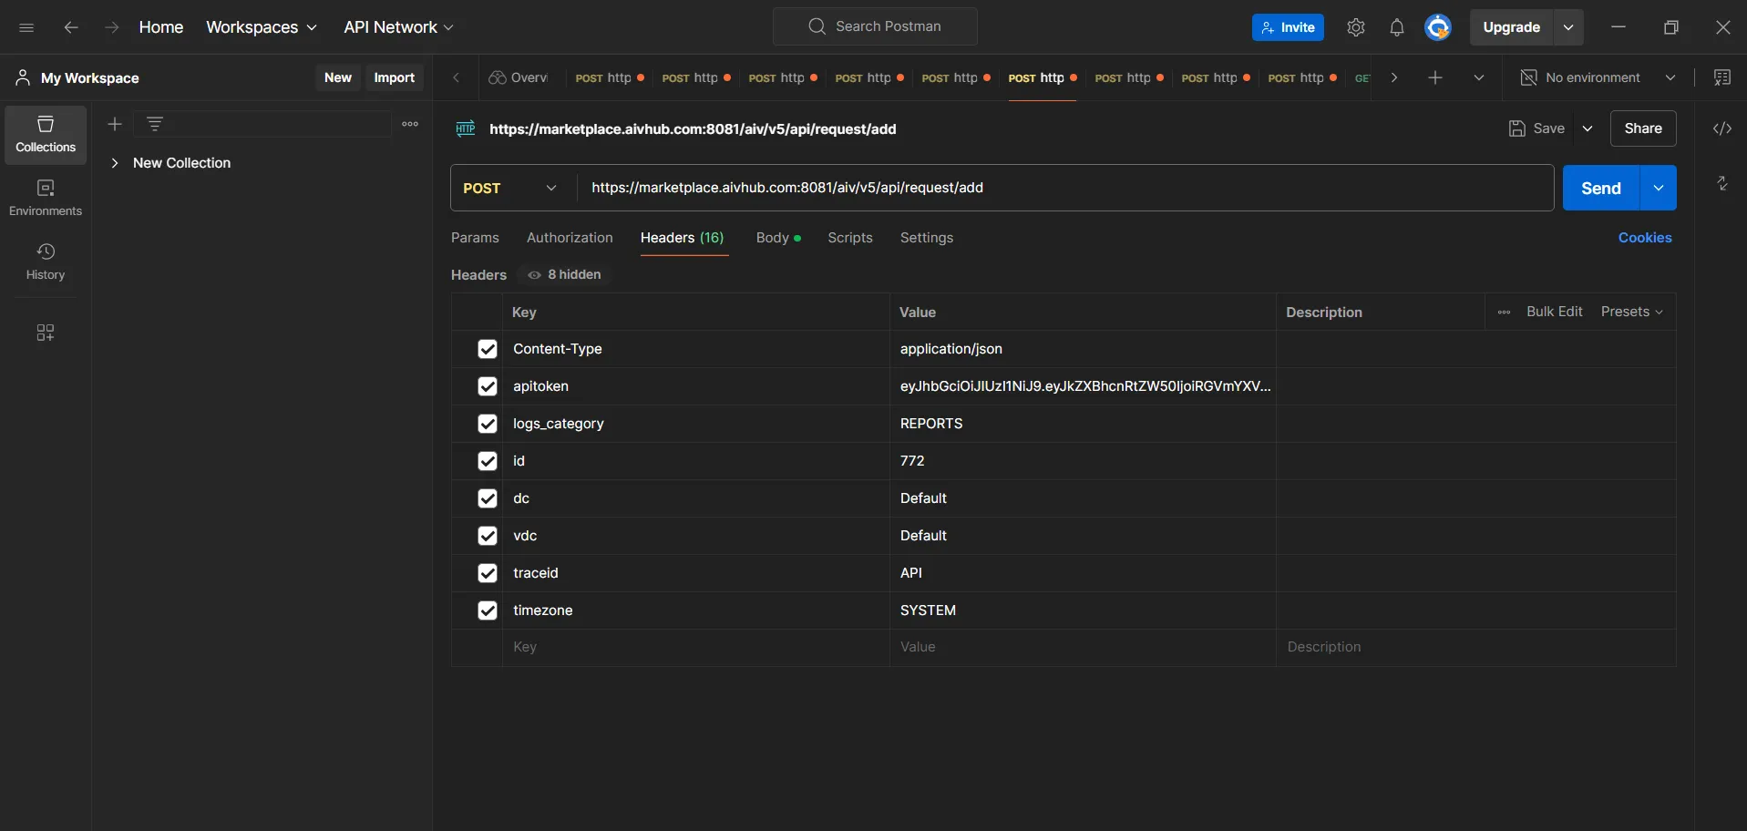Click the apitoken value cell
This screenshot has height=831, width=1747.
click(x=1083, y=386)
